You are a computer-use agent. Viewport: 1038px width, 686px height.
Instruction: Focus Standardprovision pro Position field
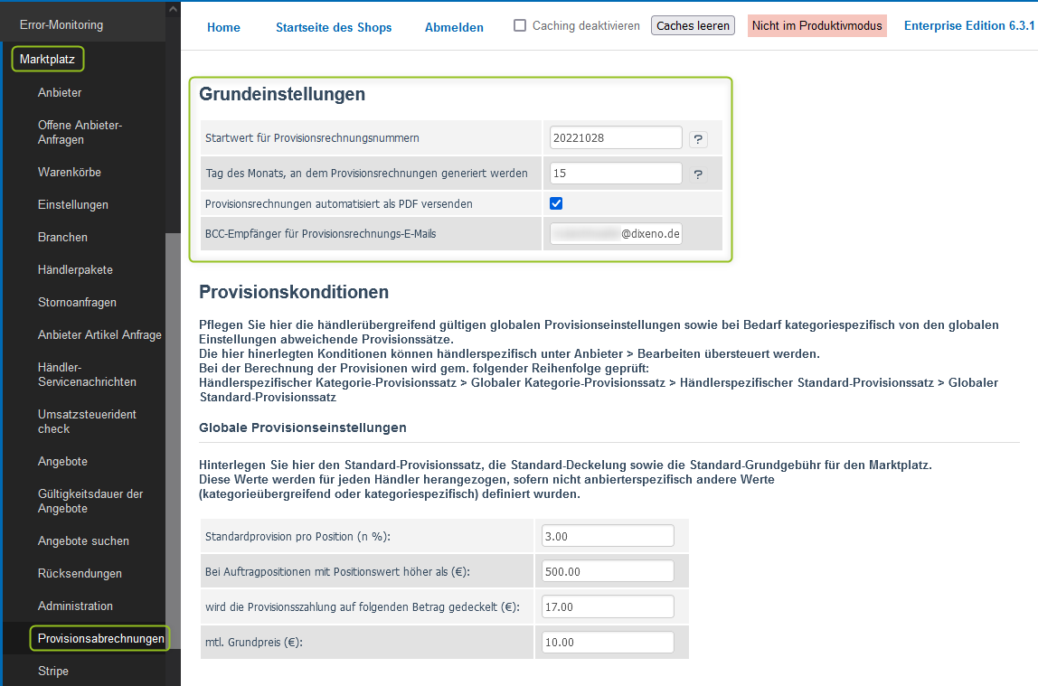pos(608,536)
